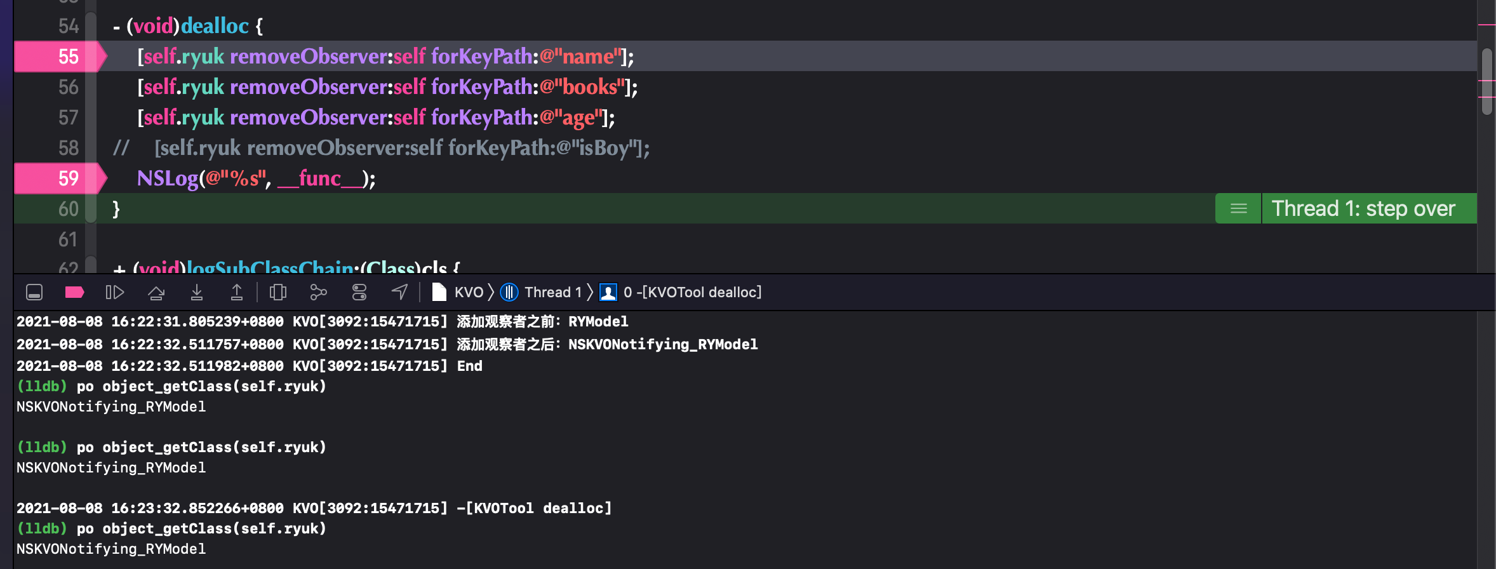Viewport: 1496px width, 569px height.
Task: Click the @"books" string on line 56
Action: [x=582, y=87]
